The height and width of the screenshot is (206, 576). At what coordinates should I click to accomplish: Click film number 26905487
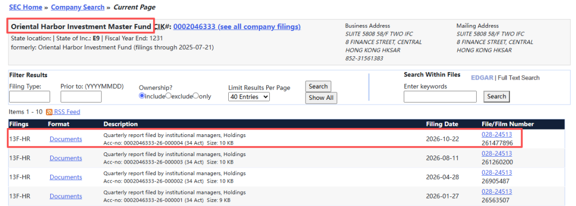point(495,181)
